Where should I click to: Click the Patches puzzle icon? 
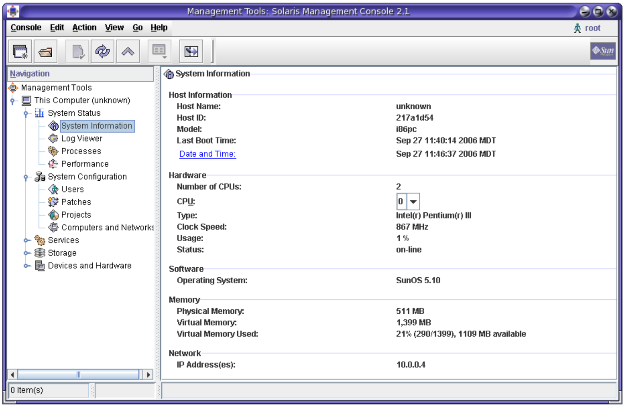click(x=53, y=202)
